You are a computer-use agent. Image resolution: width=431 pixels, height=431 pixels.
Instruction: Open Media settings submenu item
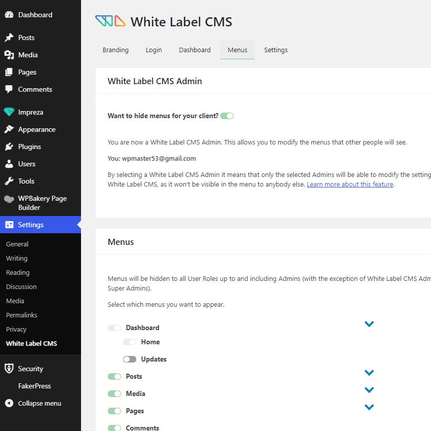15,301
